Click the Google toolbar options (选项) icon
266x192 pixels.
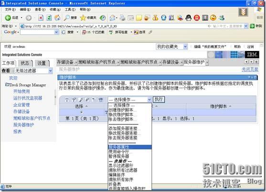click(x=136, y=32)
